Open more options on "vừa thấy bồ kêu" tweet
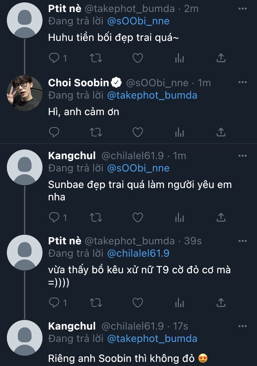 242,241
